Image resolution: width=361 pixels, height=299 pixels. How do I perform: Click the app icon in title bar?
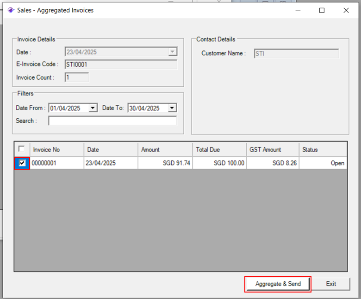[11, 10]
